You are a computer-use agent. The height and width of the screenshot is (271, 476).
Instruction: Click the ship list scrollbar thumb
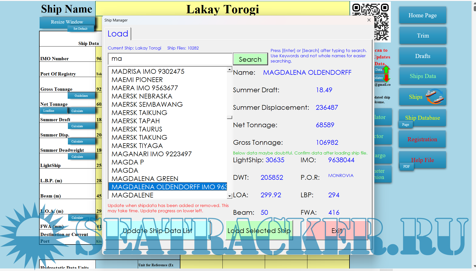coord(229,117)
